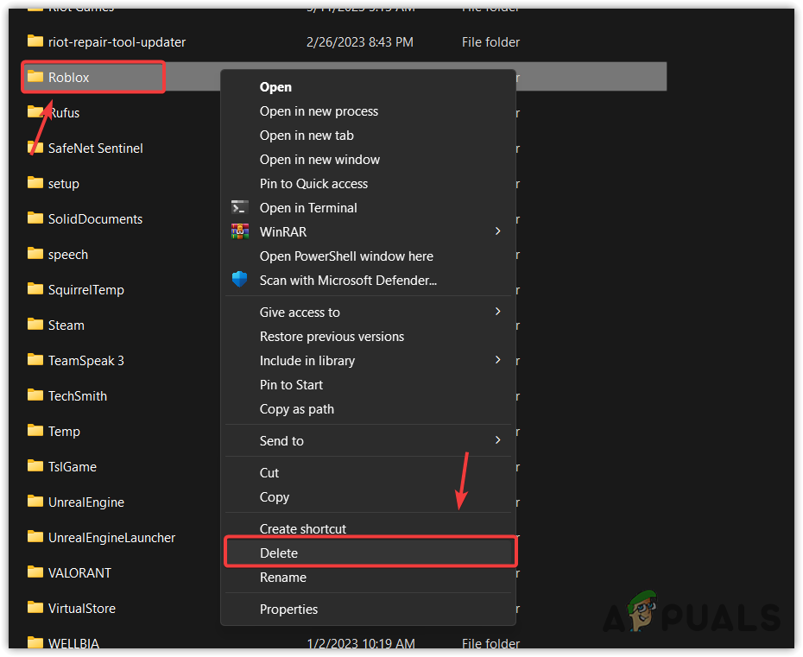Image resolution: width=803 pixels, height=657 pixels.
Task: Click the VirtualStore folder icon
Action: [x=35, y=607]
